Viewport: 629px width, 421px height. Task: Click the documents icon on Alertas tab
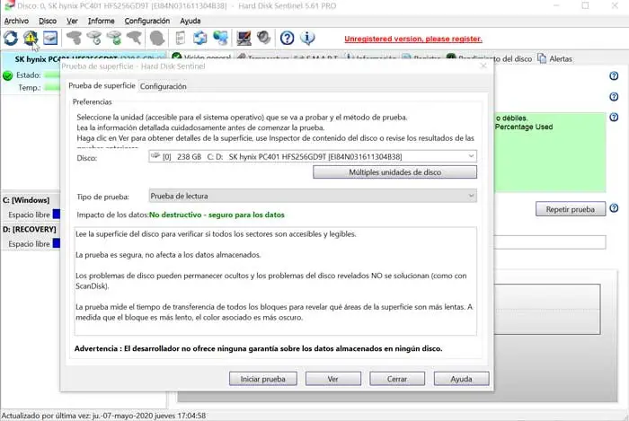[542, 58]
